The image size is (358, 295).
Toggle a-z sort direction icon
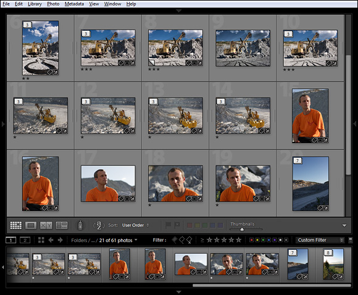99,225
